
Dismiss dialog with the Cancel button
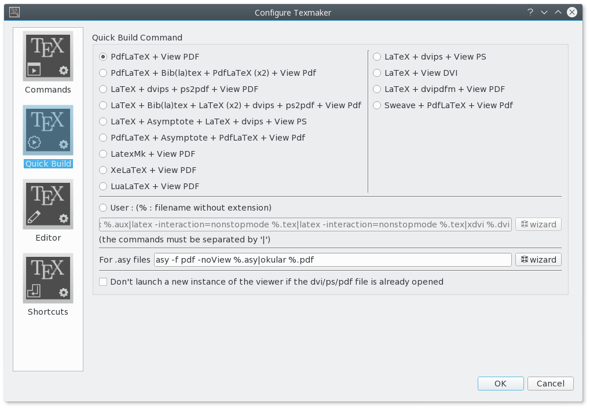coord(550,384)
